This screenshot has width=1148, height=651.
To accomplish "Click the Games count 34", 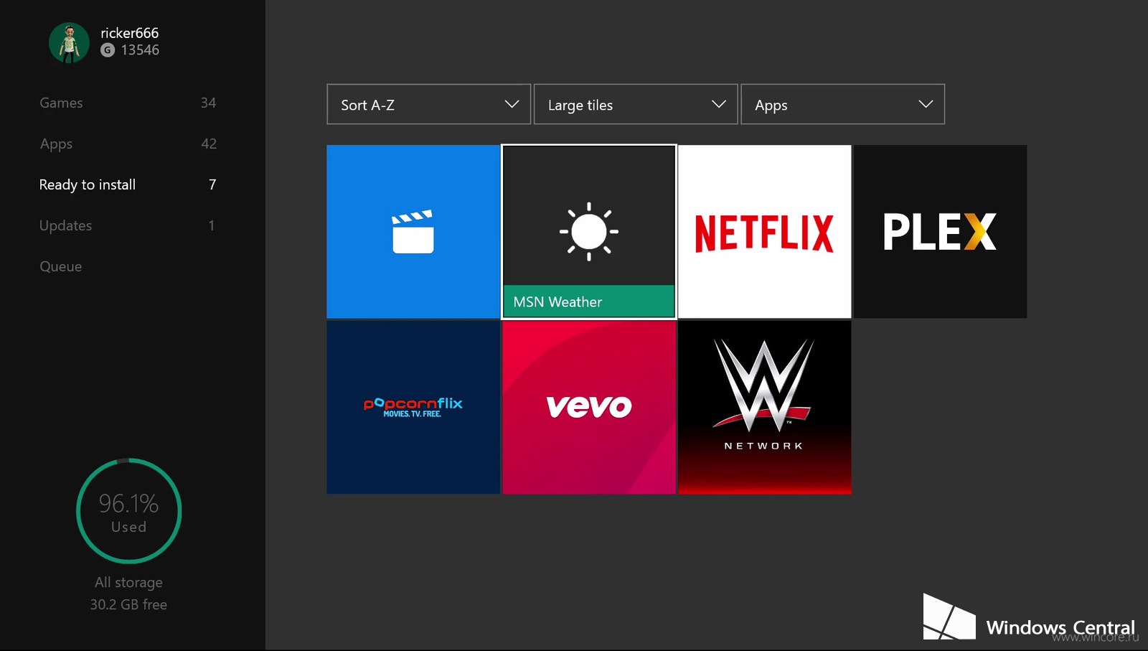I will click(x=208, y=103).
